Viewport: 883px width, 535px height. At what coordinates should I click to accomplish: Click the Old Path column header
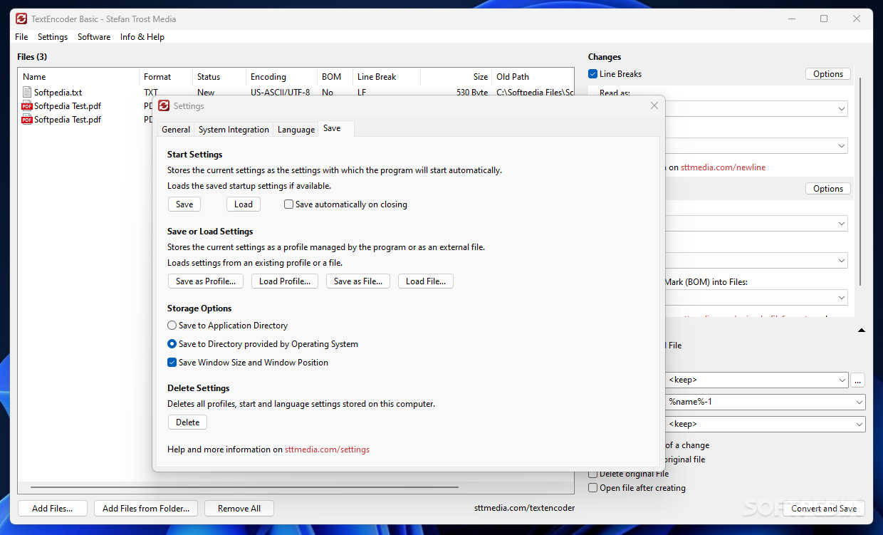pos(533,77)
